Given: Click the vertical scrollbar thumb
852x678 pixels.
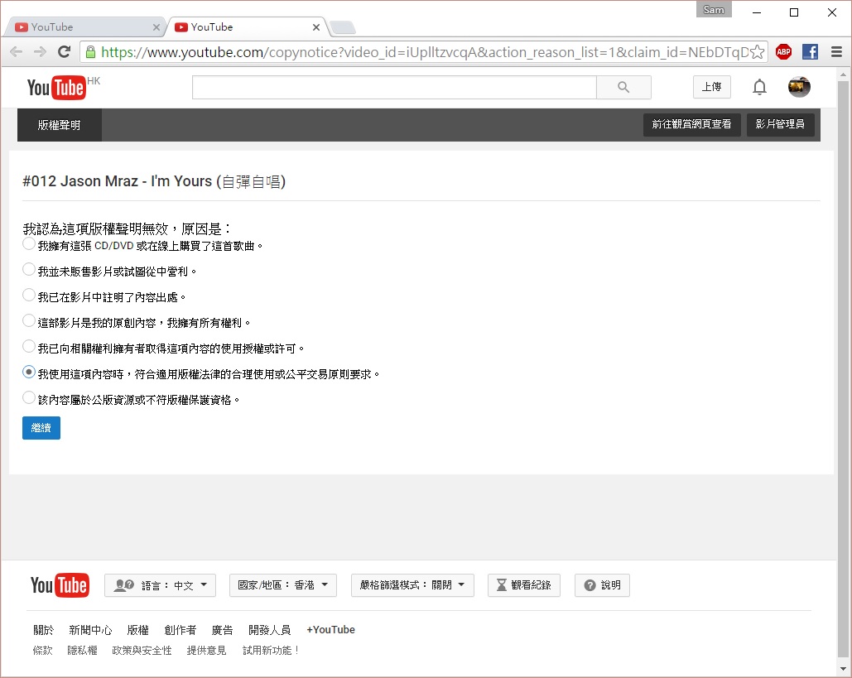Looking at the screenshot, I should click(843, 369).
